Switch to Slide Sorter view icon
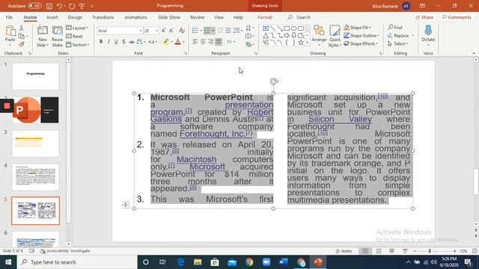Screen dimensions: 479x269 click(x=379, y=251)
